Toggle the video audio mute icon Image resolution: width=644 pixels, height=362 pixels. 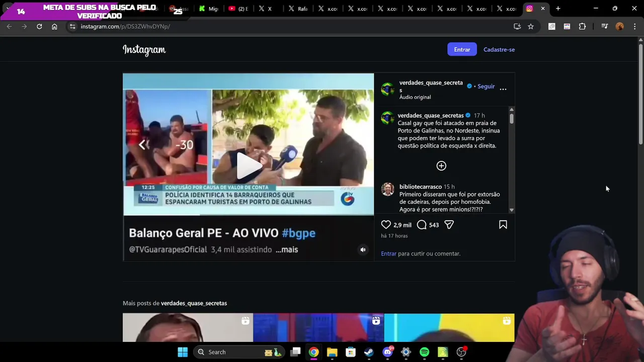coord(363,250)
